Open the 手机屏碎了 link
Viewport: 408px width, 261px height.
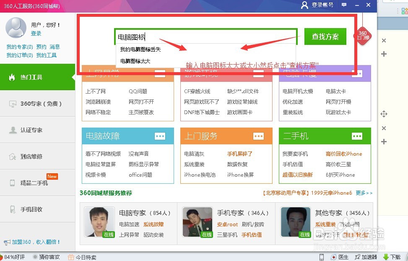[x=240, y=154]
